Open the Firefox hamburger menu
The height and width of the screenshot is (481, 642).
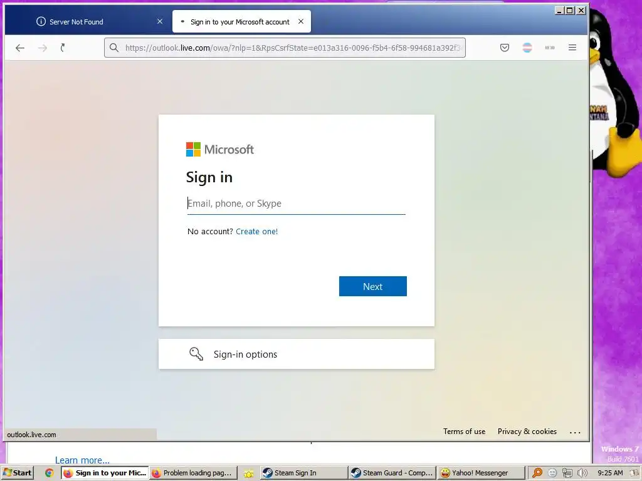click(x=572, y=48)
